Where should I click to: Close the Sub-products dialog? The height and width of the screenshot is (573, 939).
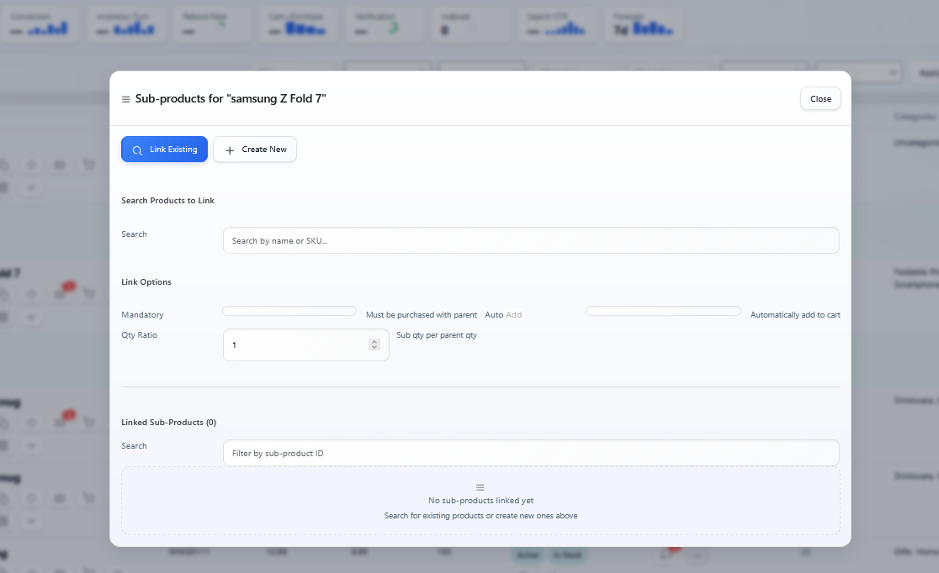(820, 98)
